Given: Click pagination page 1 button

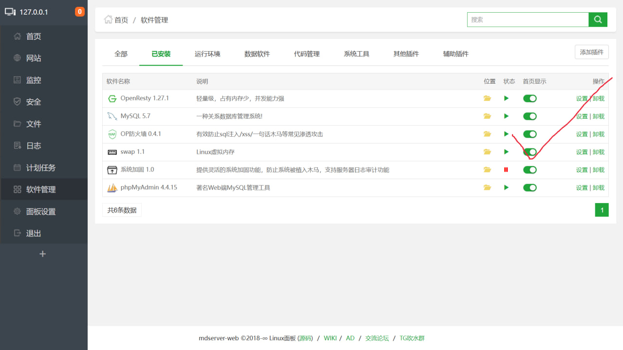Looking at the screenshot, I should pos(602,210).
